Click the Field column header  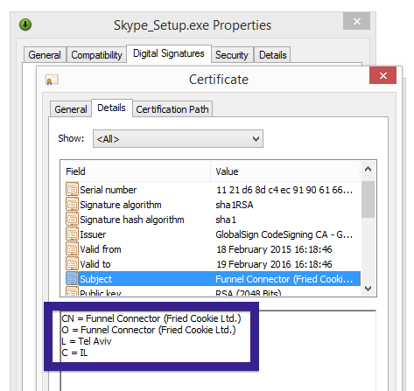tap(136, 171)
